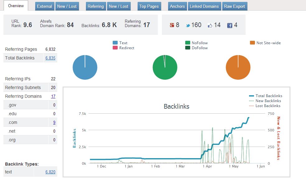This screenshot has height=179, width=306.
Task: Click the Twitter bird icon
Action: pyautogui.click(x=188, y=26)
